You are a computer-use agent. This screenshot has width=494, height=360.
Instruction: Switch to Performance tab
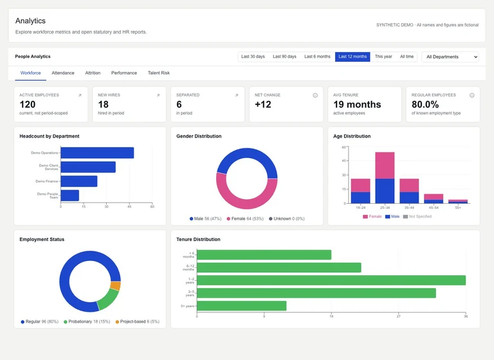click(x=124, y=73)
